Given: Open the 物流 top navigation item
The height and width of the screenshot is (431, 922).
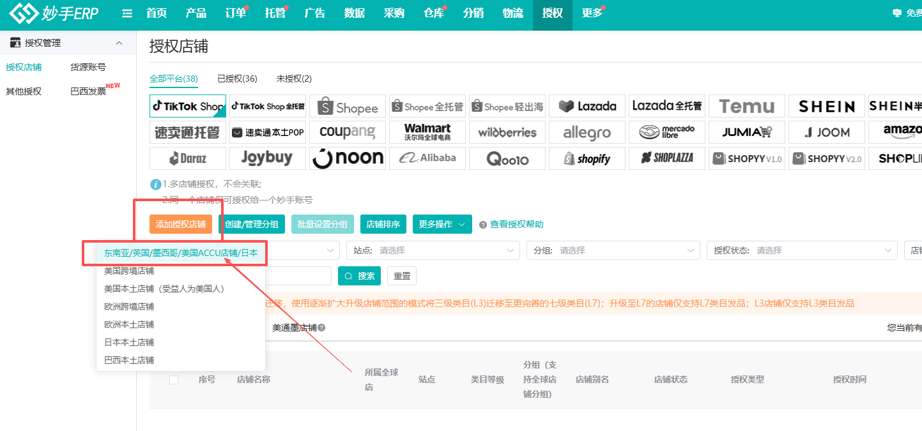Looking at the screenshot, I should pyautogui.click(x=512, y=13).
